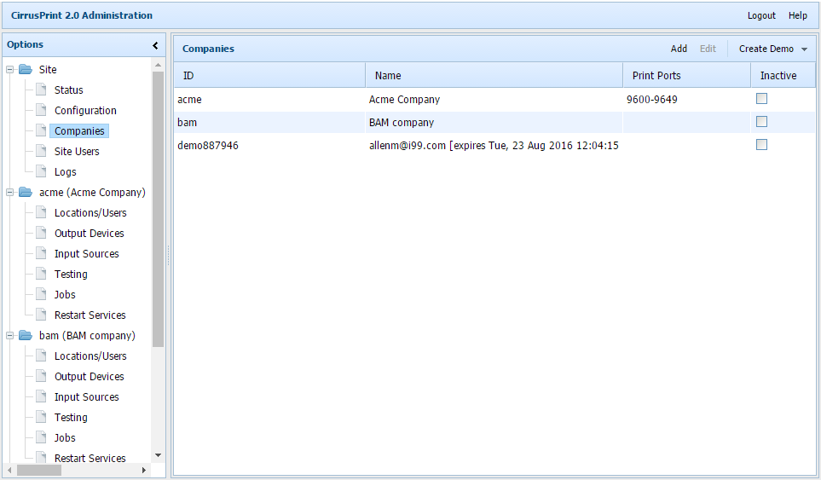Click the Site folder icon
Viewport: 821px width, 480px height.
pos(25,70)
